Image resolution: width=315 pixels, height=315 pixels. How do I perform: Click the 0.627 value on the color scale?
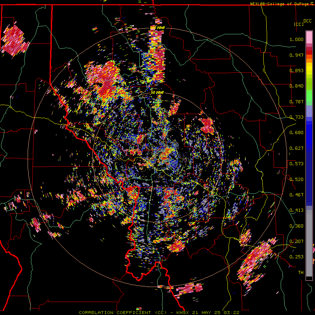(x=296, y=148)
